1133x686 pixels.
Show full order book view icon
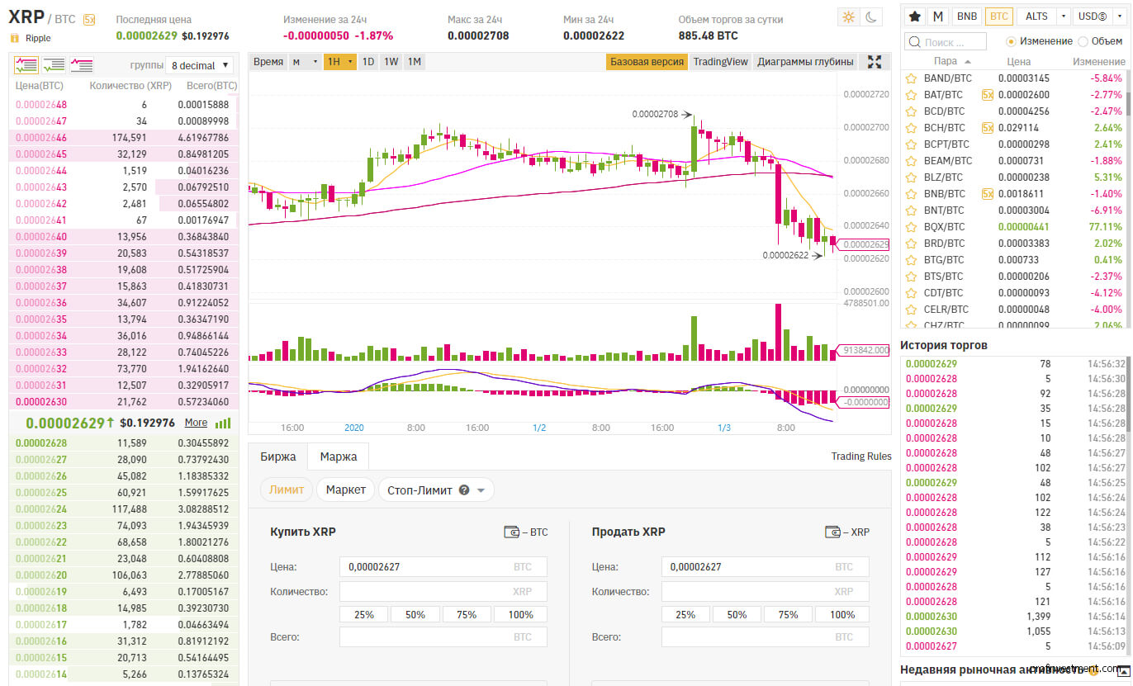26,64
